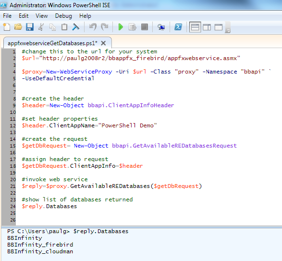
Task: Click -UseDefaultCredential on line 5
Action: point(58,78)
